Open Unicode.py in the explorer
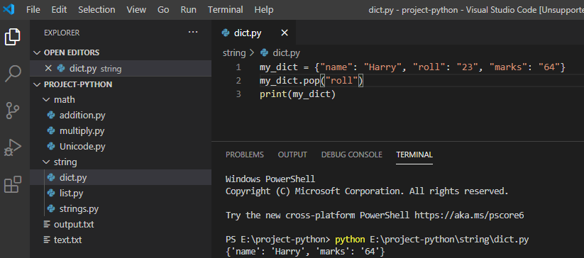584x258 pixels. click(82, 147)
